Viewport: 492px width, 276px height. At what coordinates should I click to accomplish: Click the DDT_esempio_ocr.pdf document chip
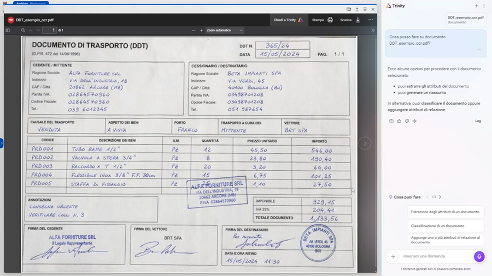[465, 20]
